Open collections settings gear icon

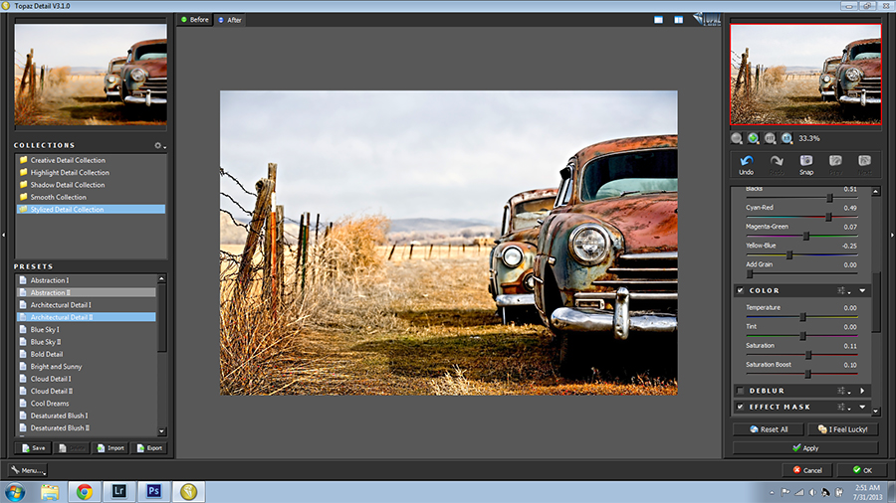[157, 145]
